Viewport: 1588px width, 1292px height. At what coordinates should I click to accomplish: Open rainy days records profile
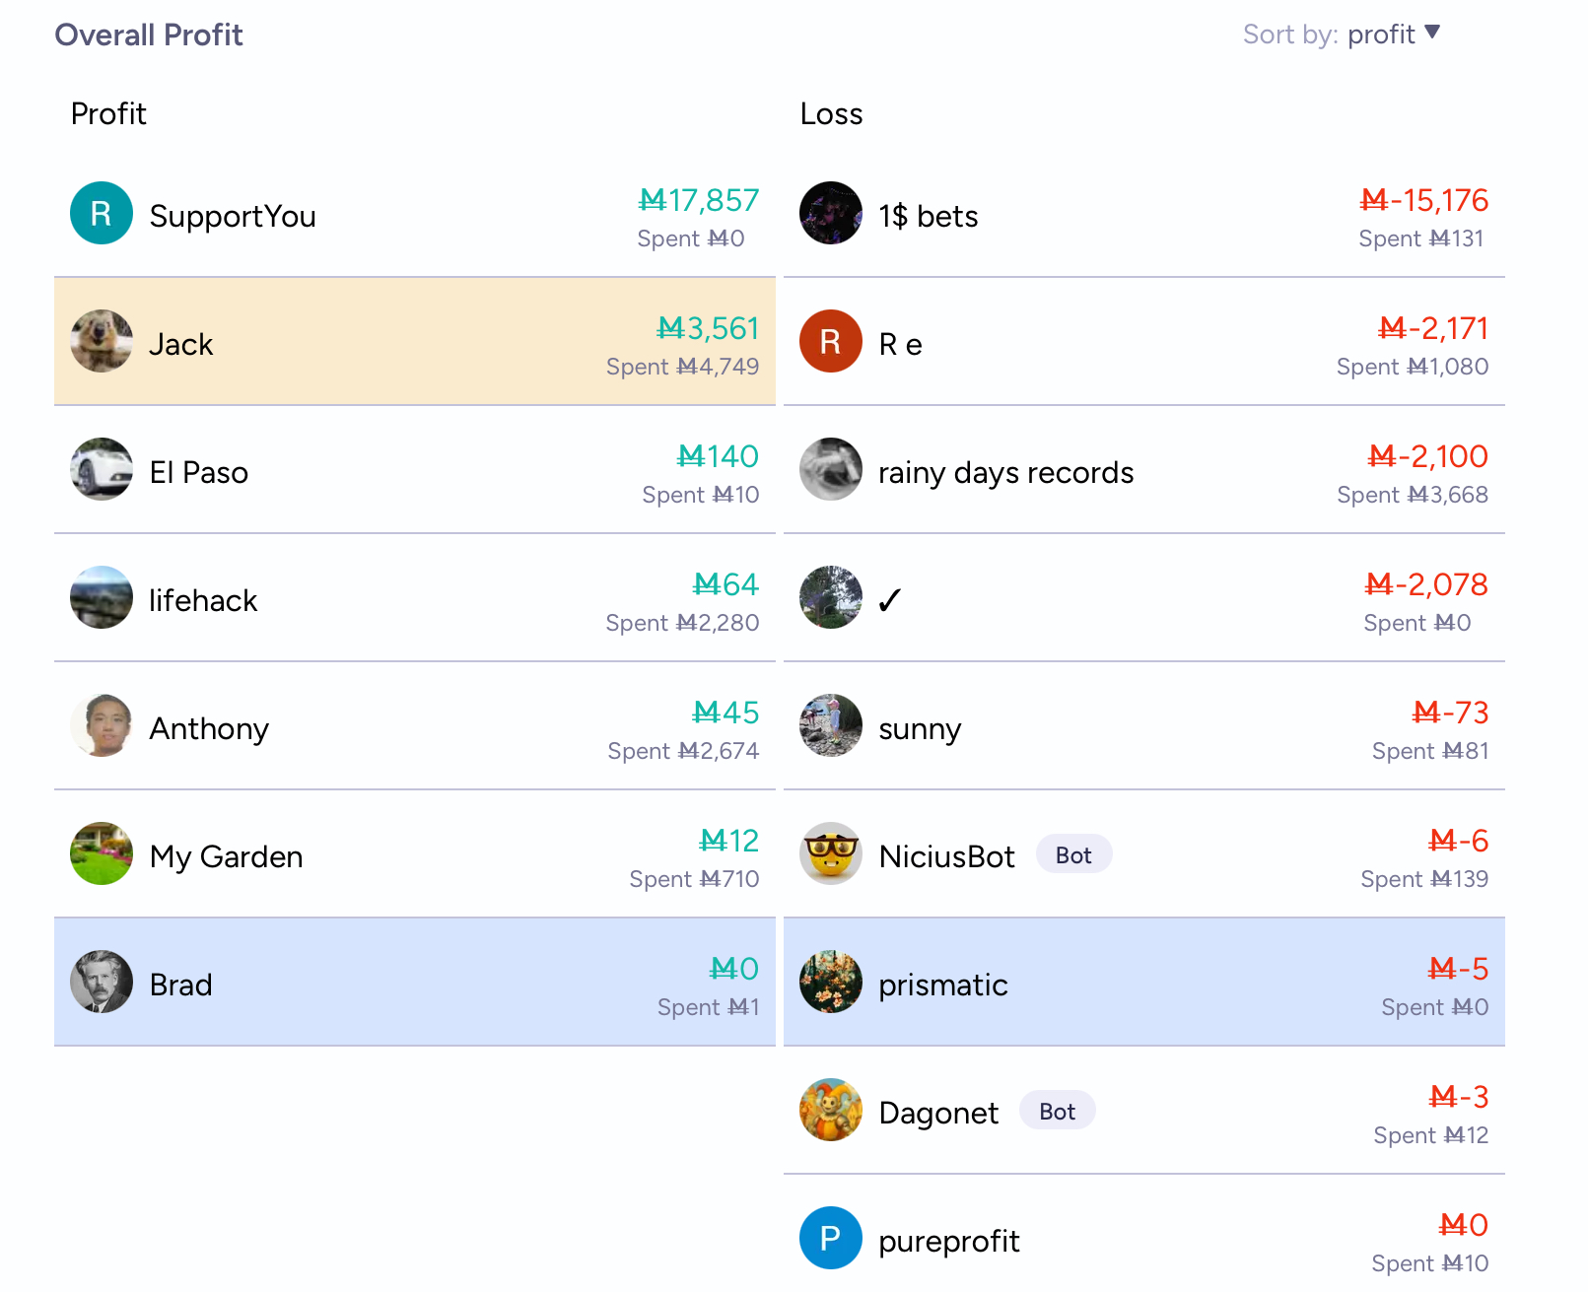coord(1005,472)
